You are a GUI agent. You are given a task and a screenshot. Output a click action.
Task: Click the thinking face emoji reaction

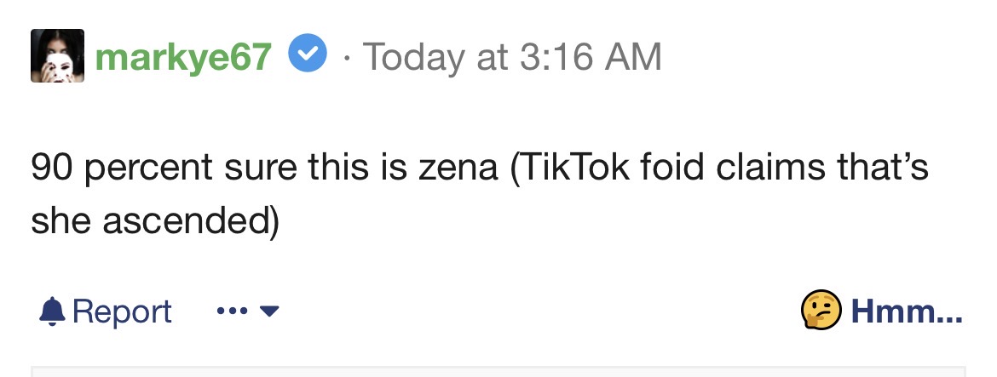(821, 311)
